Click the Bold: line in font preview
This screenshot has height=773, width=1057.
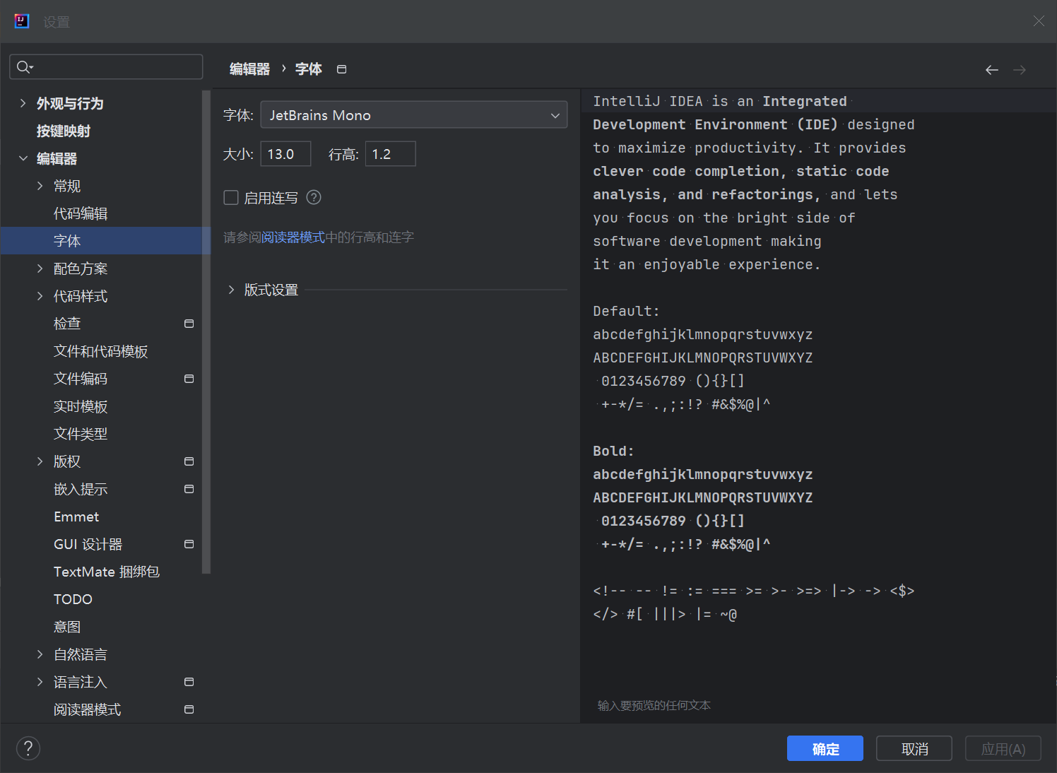point(613,451)
